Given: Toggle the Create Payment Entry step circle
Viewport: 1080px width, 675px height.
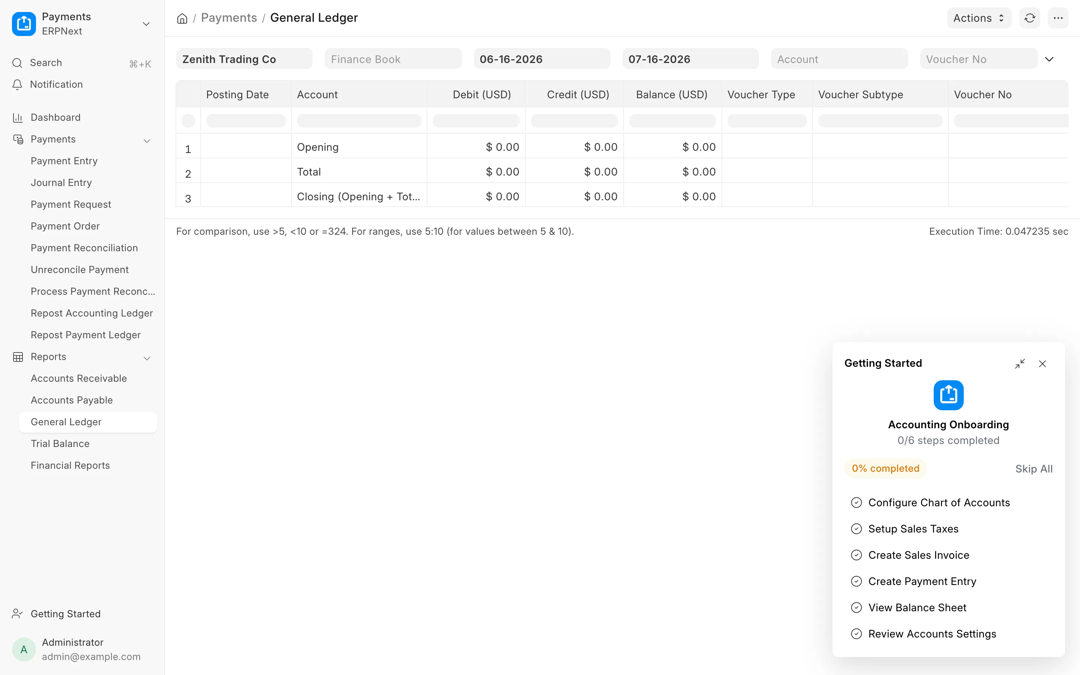Looking at the screenshot, I should coord(856,581).
